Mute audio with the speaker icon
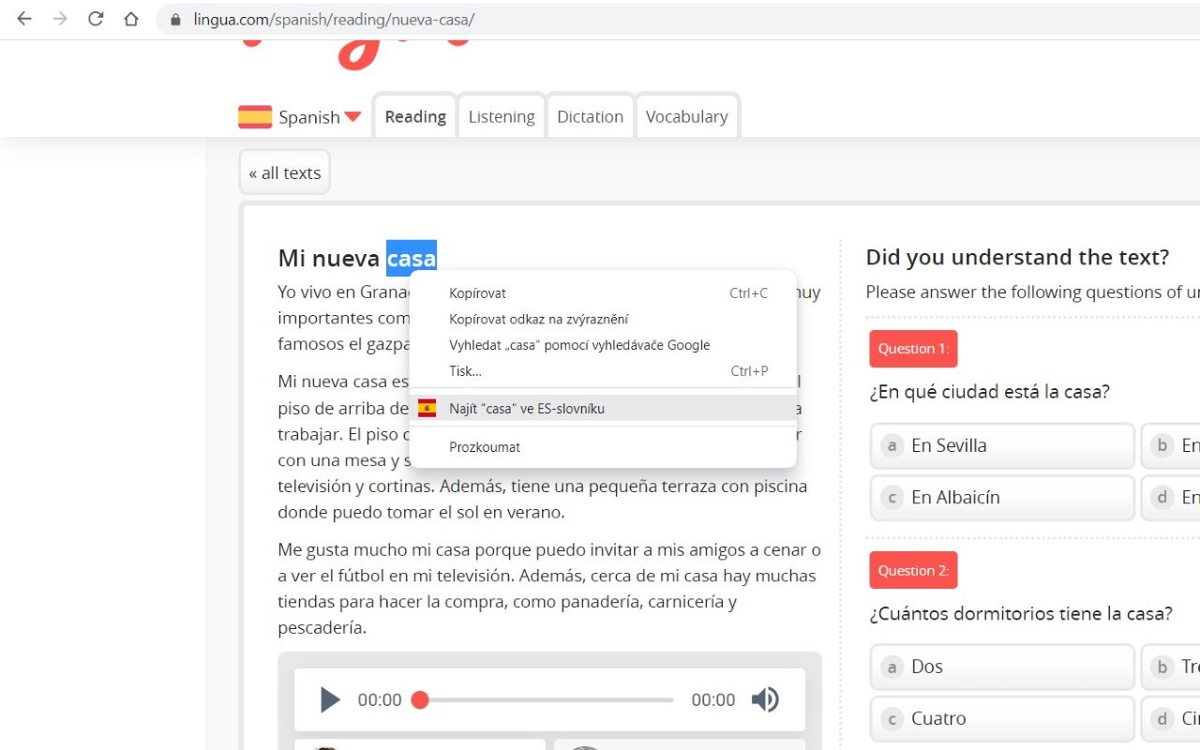The image size is (1200, 750). tap(765, 700)
